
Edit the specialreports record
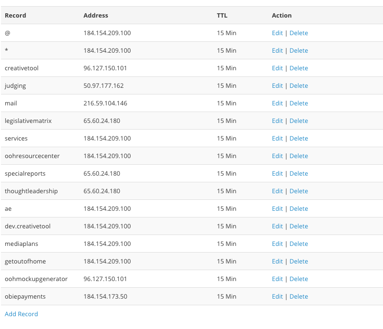pyautogui.click(x=277, y=174)
